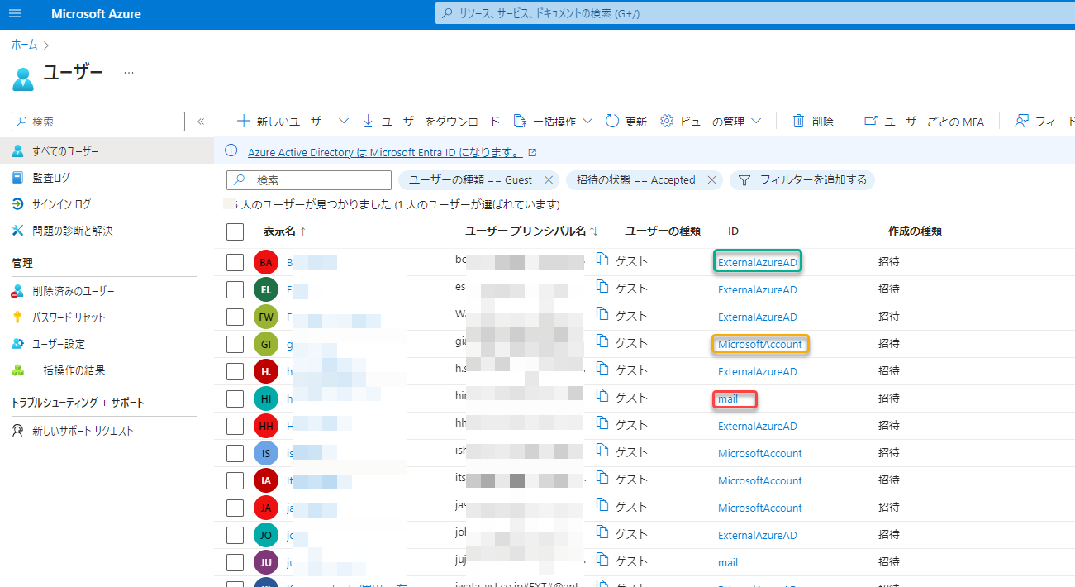This screenshot has height=587, width=1075.
Task: Open すべてのユーザー in the sidebar
Action: [107, 150]
